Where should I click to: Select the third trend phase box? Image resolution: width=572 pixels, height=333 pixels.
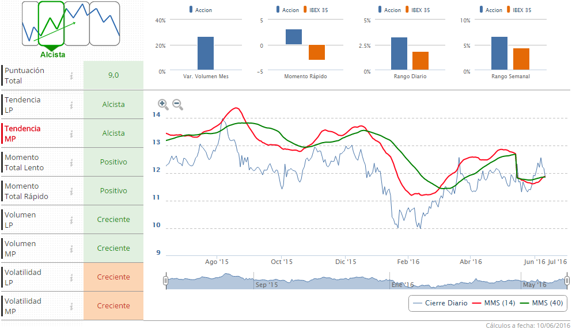tap(77, 24)
